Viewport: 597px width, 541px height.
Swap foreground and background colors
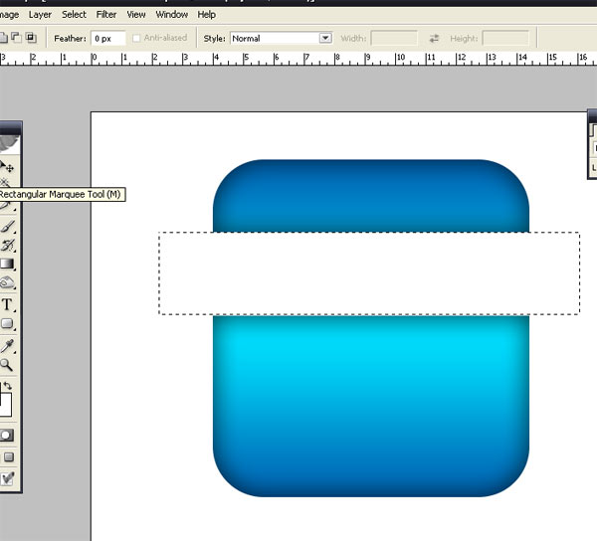click(x=8, y=386)
